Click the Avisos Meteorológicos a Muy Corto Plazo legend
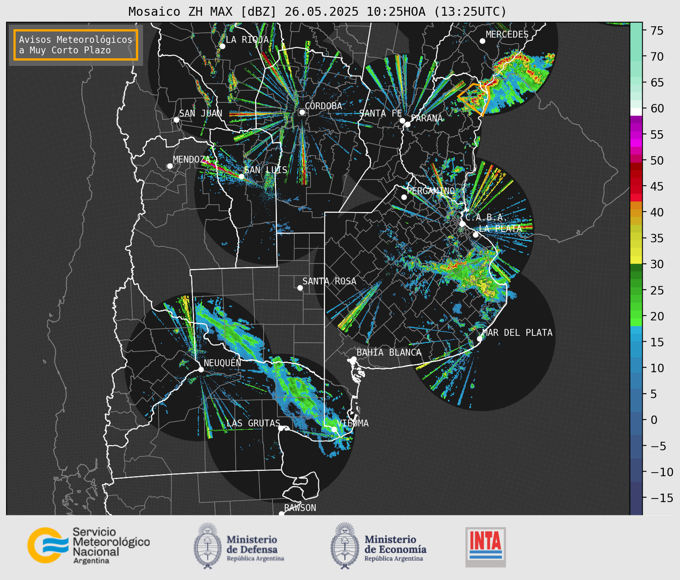 tap(76, 45)
